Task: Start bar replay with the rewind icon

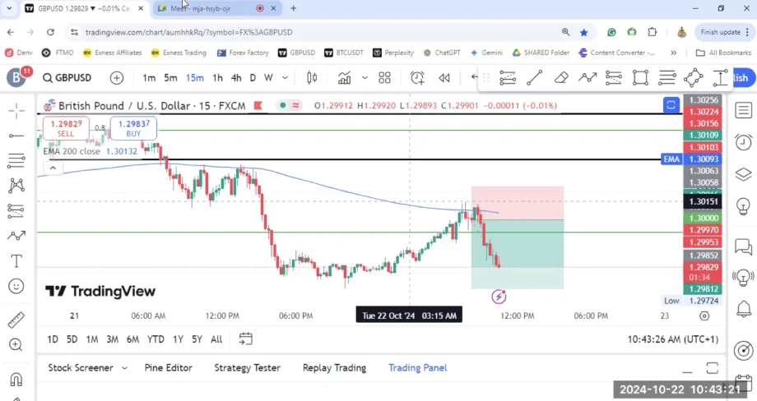Action: tap(444, 77)
